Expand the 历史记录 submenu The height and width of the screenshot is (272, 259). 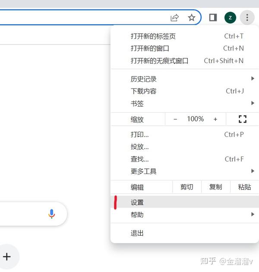click(x=185, y=79)
